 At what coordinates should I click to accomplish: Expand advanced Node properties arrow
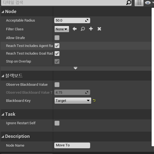click(76, 68)
